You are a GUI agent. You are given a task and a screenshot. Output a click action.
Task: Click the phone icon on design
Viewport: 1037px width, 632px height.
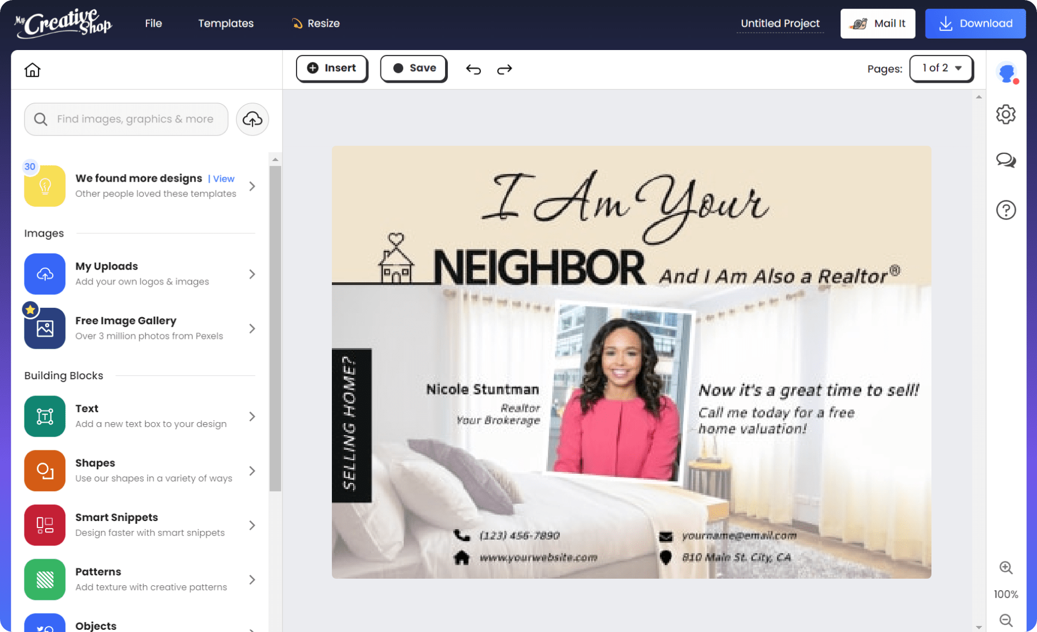[462, 536]
